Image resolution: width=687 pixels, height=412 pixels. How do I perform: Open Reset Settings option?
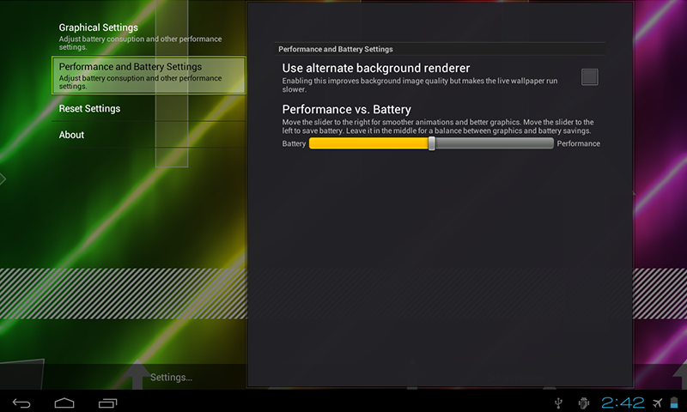click(x=149, y=108)
